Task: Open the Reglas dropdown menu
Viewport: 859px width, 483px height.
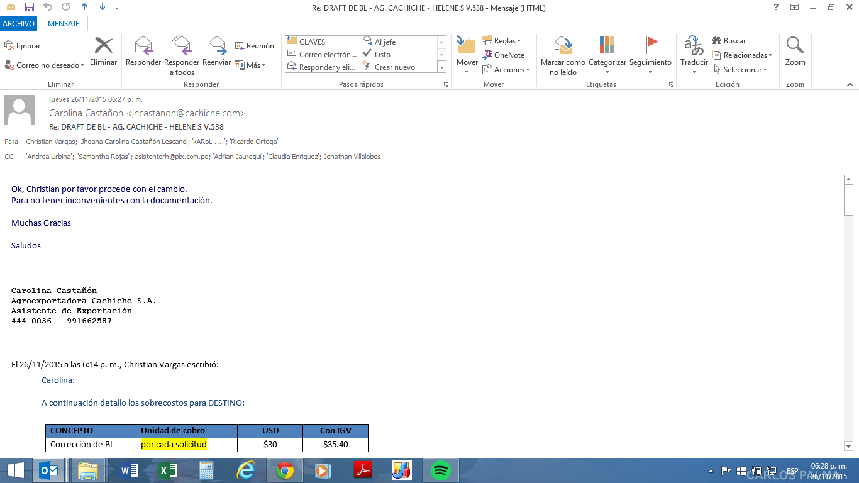Action: click(502, 41)
